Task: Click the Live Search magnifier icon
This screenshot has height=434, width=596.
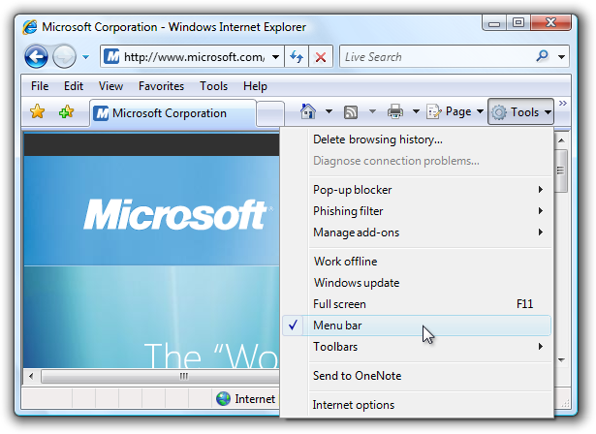Action: pos(543,56)
